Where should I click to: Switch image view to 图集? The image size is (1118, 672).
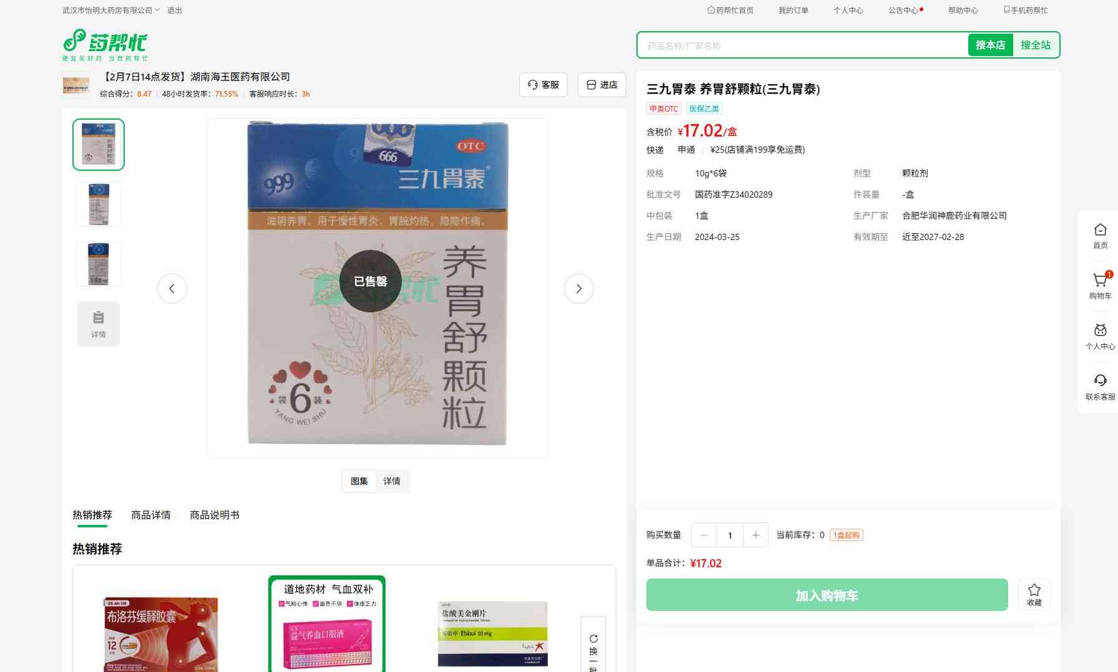tap(359, 481)
